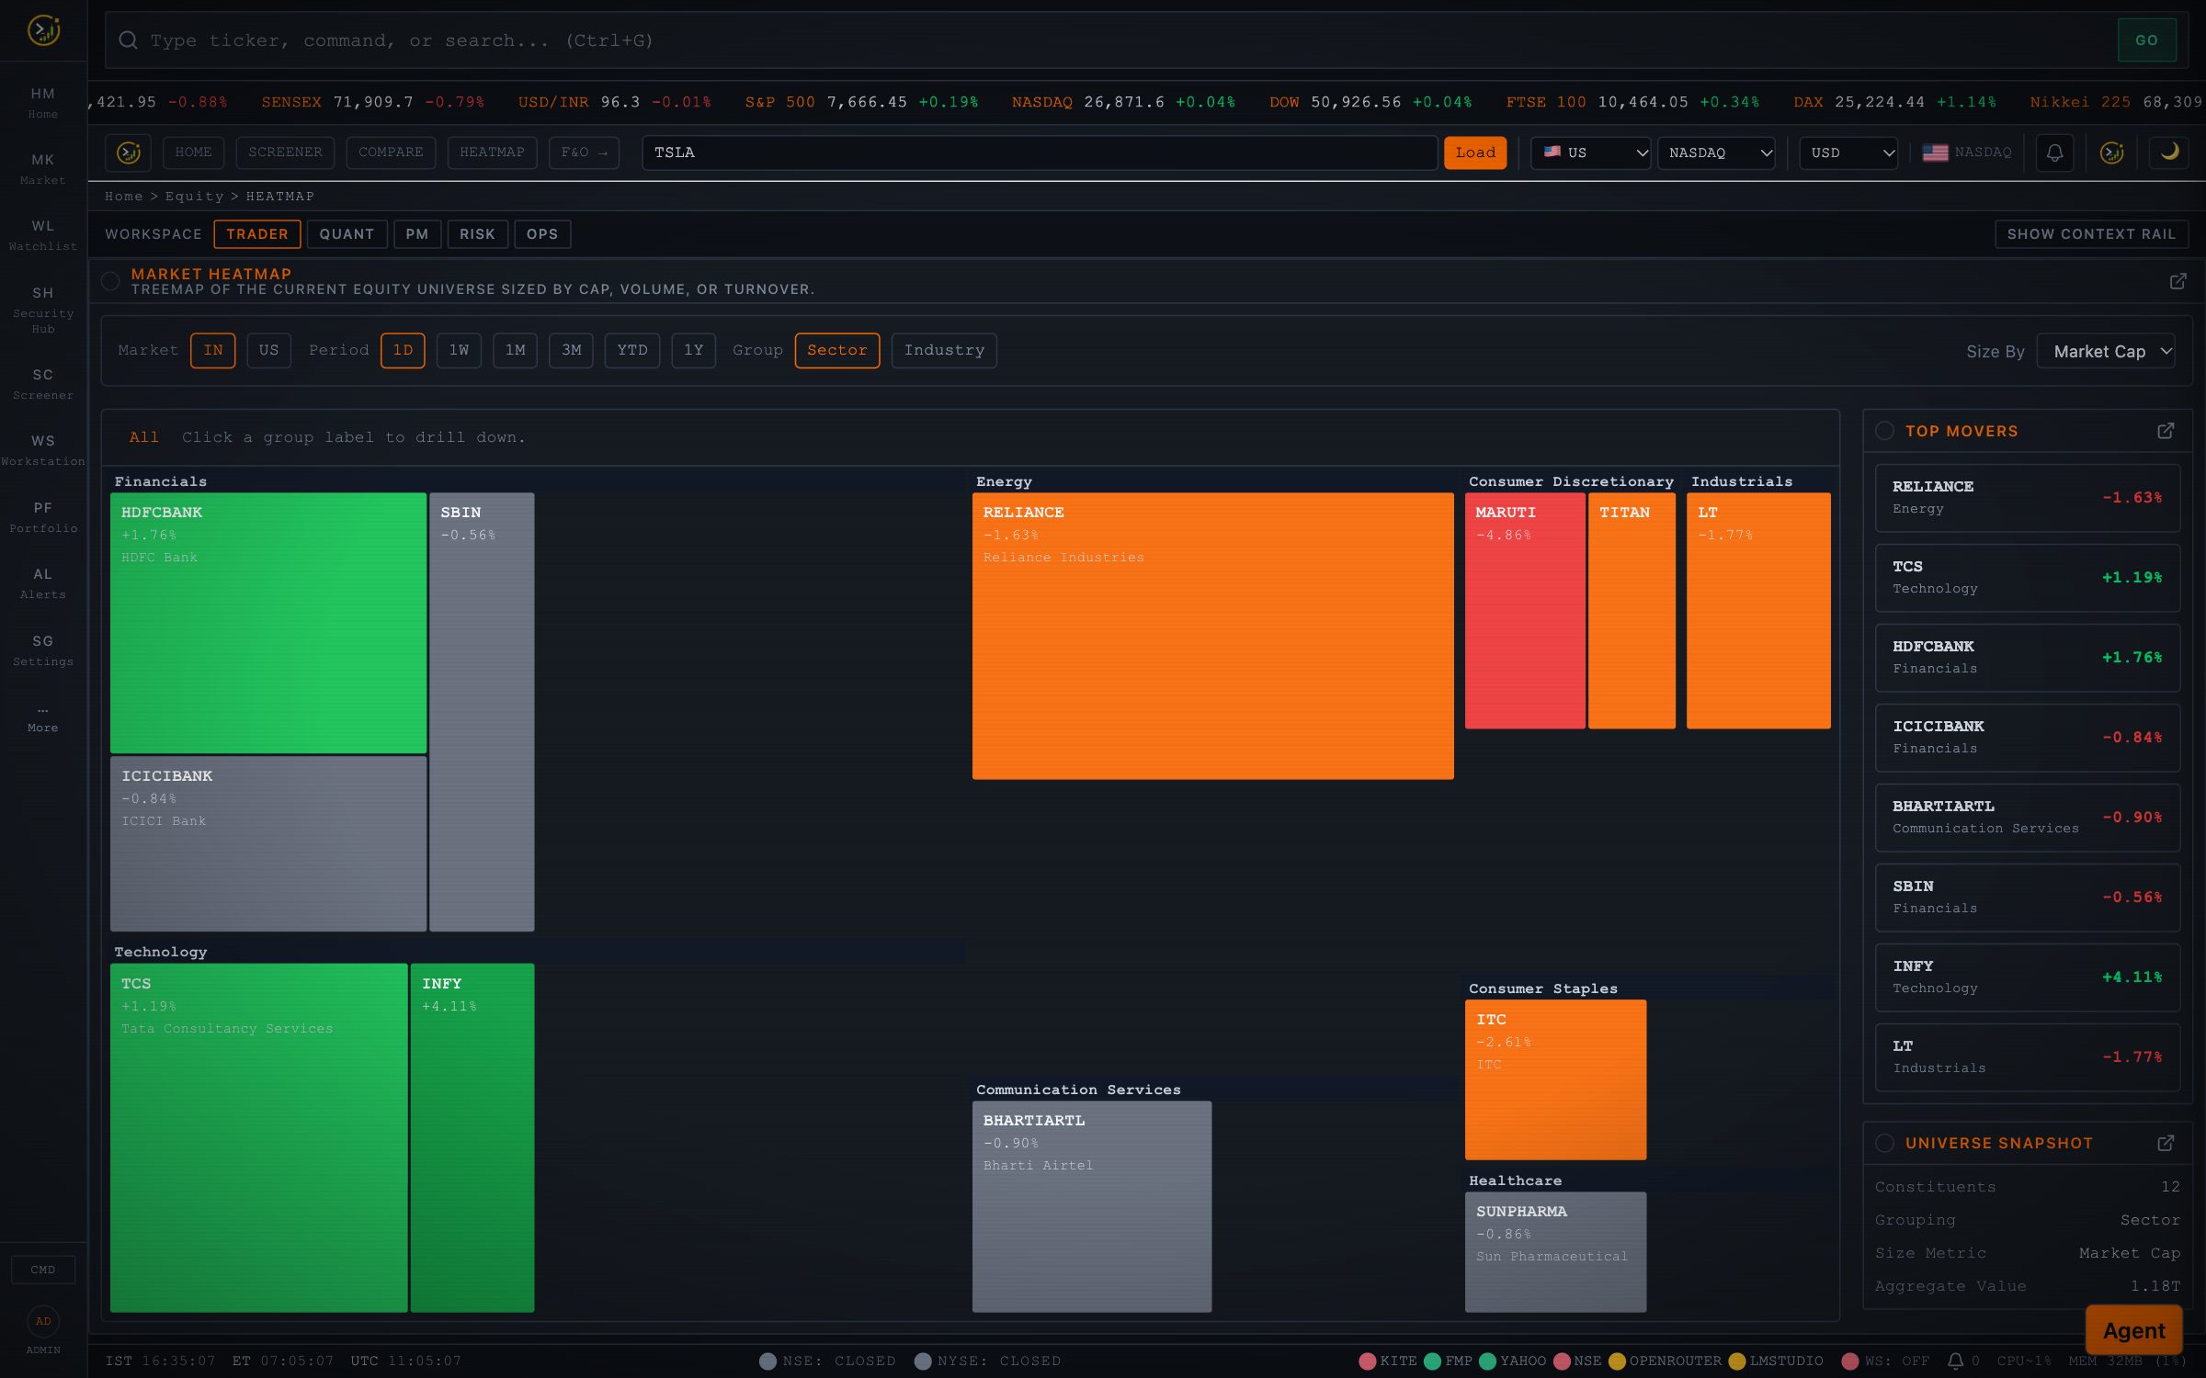Open the Watchlist sidebar item
This screenshot has height=1378, width=2206.
click(x=43, y=234)
